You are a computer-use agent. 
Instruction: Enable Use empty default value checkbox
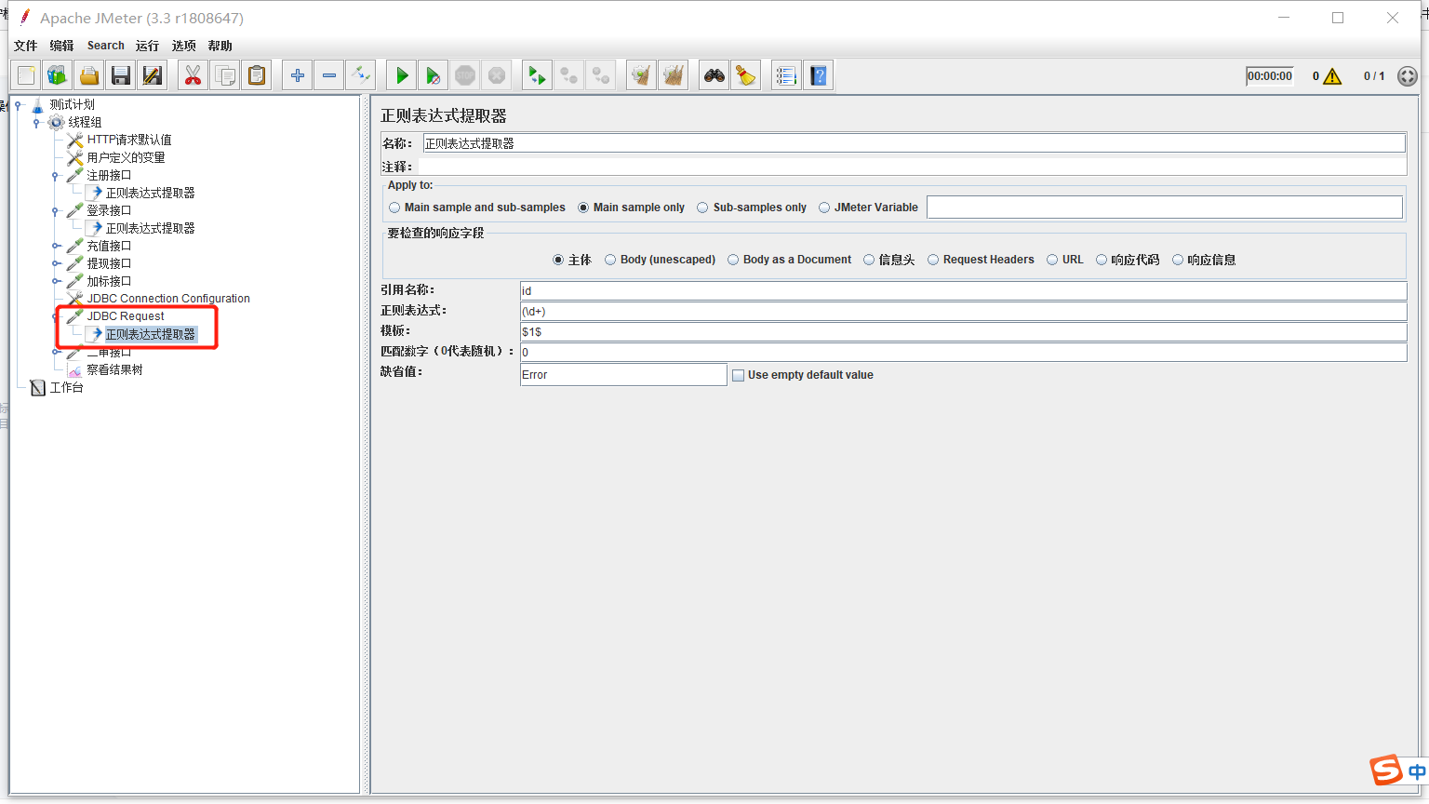click(739, 375)
